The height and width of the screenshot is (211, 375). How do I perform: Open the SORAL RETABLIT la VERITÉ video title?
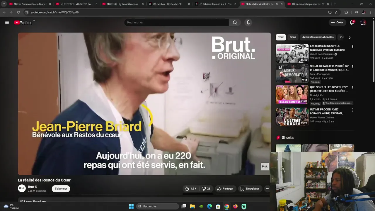point(329,68)
